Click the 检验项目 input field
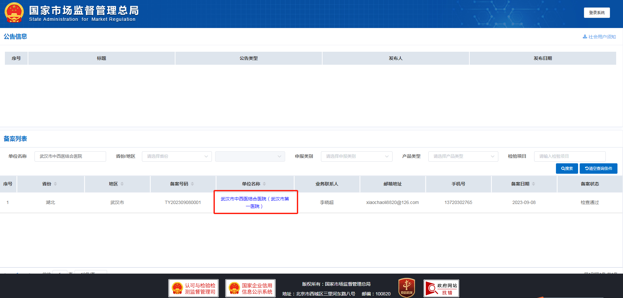 click(x=569, y=156)
